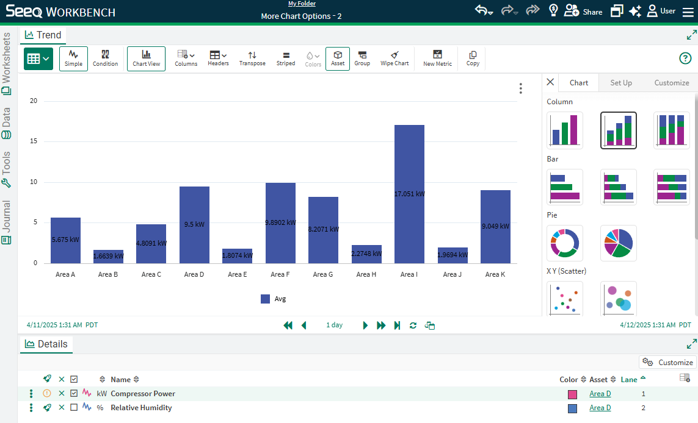
Task: Switch to the Set Up tab
Action: pos(621,83)
